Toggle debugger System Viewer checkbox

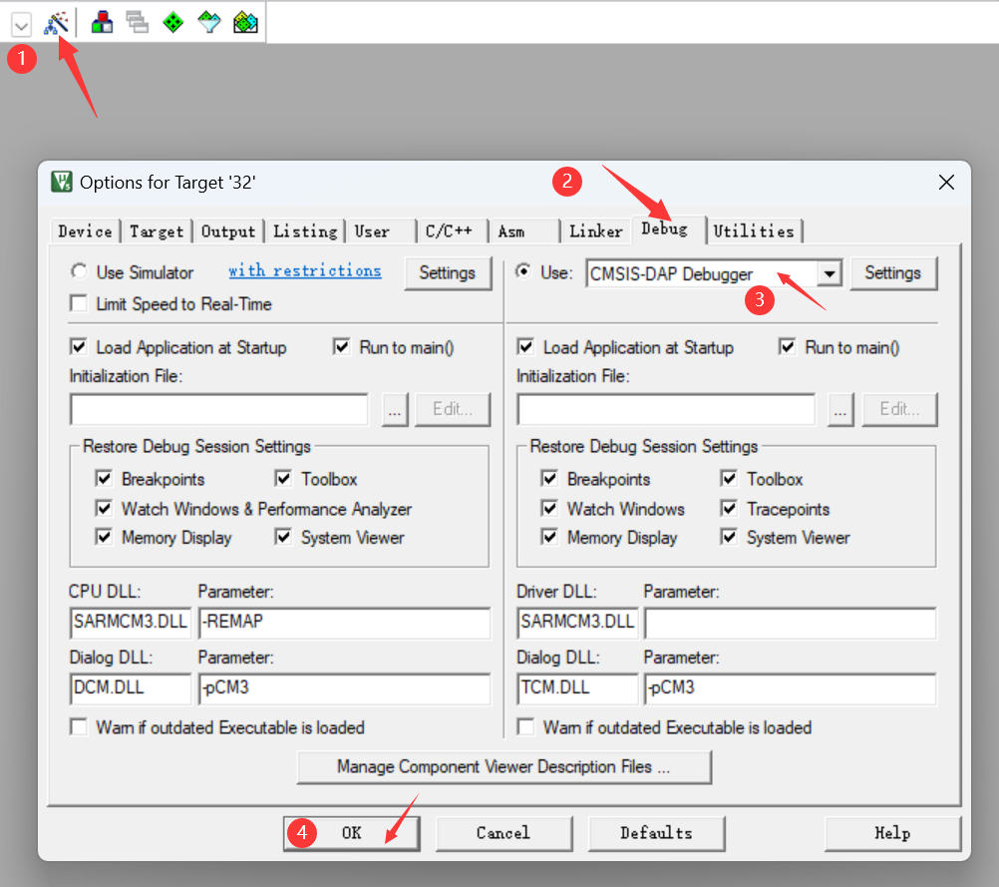point(729,537)
